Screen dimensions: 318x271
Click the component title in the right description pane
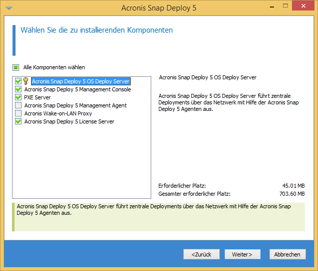[208, 77]
